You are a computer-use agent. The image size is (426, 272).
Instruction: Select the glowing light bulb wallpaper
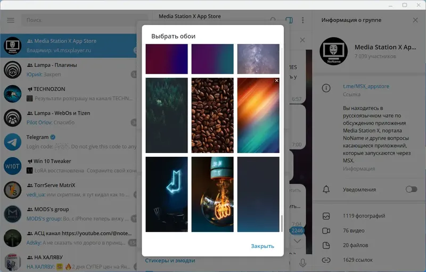click(212, 194)
